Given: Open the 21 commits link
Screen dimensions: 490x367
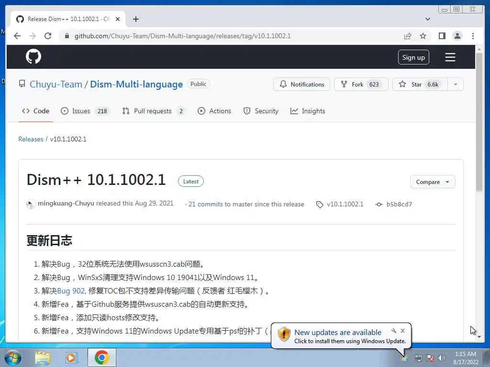Looking at the screenshot, I should tap(206, 204).
